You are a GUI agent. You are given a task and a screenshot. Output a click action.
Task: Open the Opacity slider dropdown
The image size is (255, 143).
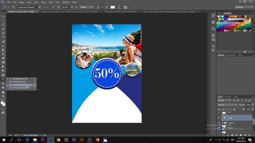[253, 105]
